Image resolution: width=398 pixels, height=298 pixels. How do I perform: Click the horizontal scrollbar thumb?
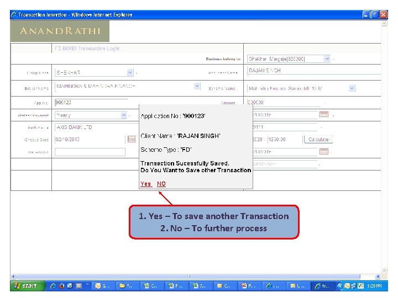[x=188, y=276]
